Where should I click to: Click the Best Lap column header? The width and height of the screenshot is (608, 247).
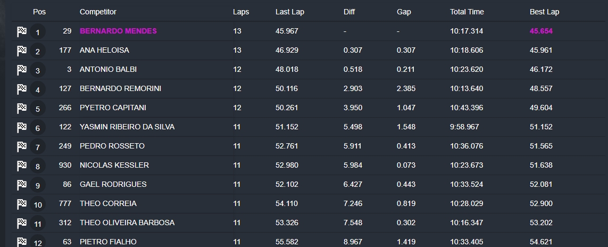(544, 12)
